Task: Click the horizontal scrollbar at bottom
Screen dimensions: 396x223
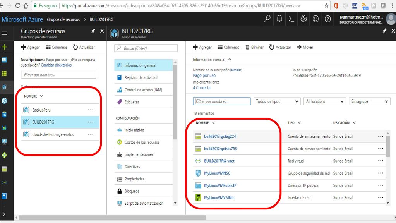Action: [112, 218]
